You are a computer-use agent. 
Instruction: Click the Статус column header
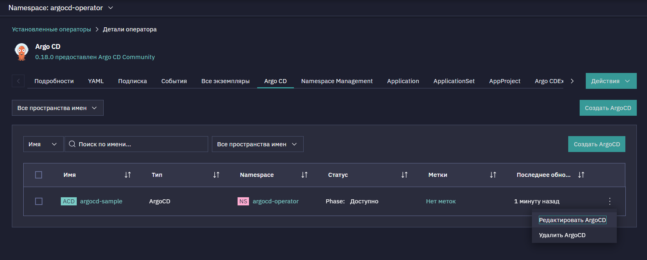click(x=338, y=175)
